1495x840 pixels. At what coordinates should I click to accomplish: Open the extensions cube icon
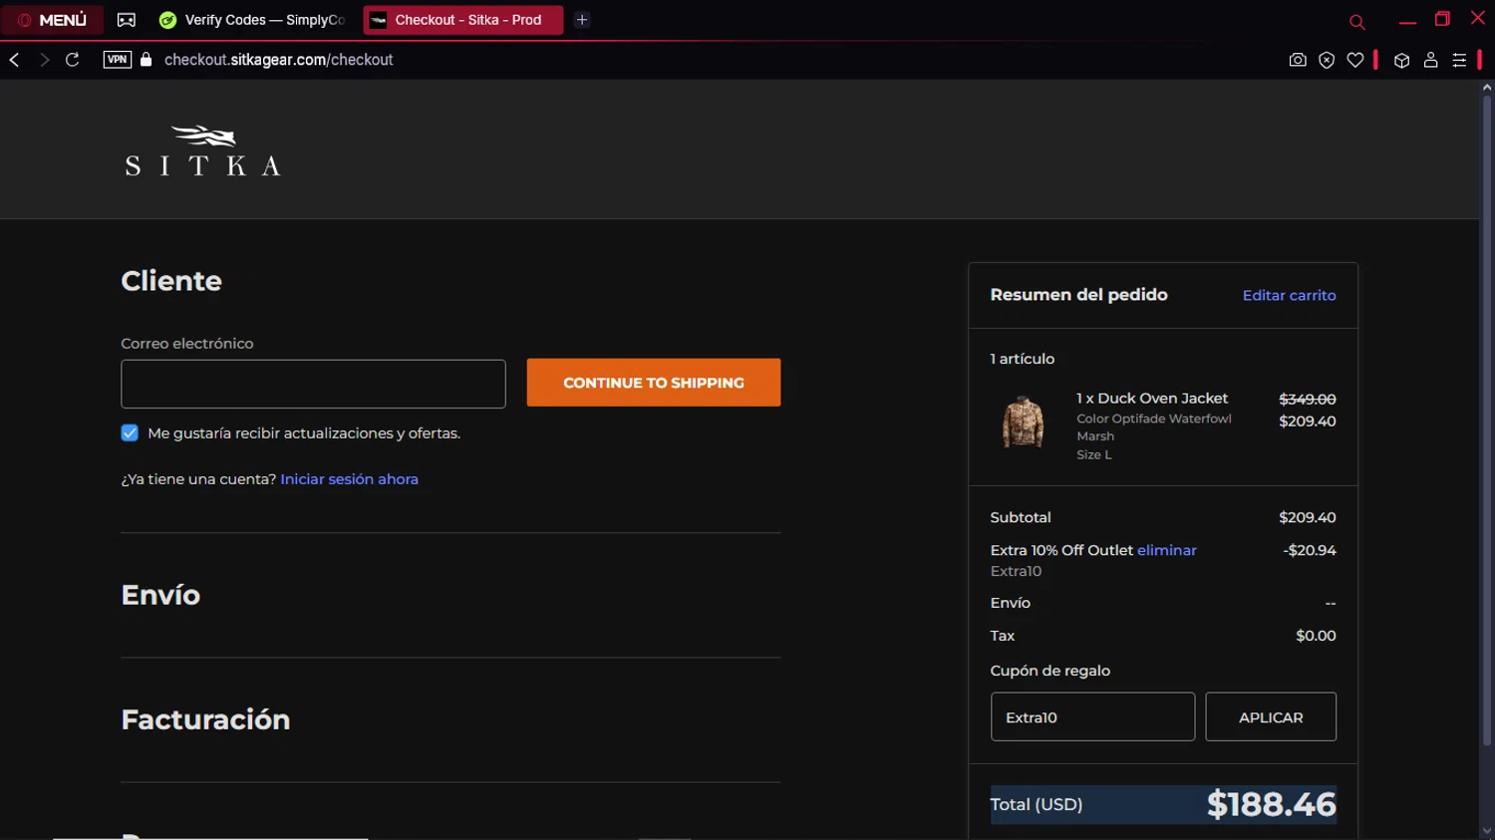pyautogui.click(x=1401, y=60)
